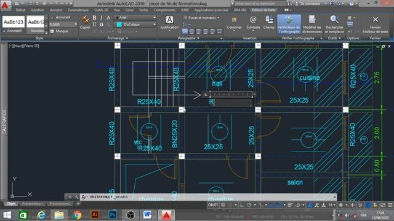This screenshot has height=221, width=394.
Task: Click the OBJET model space button
Action: point(213,205)
